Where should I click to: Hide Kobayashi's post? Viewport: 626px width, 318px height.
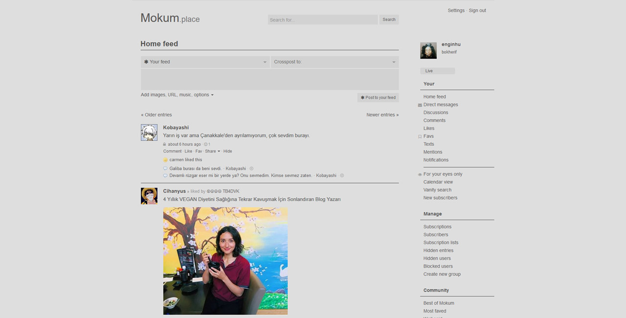coord(227,151)
